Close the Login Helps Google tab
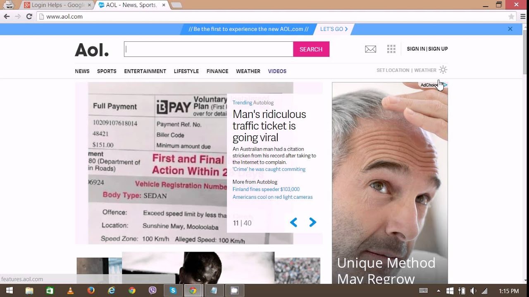This screenshot has width=529, height=297. tap(89, 5)
